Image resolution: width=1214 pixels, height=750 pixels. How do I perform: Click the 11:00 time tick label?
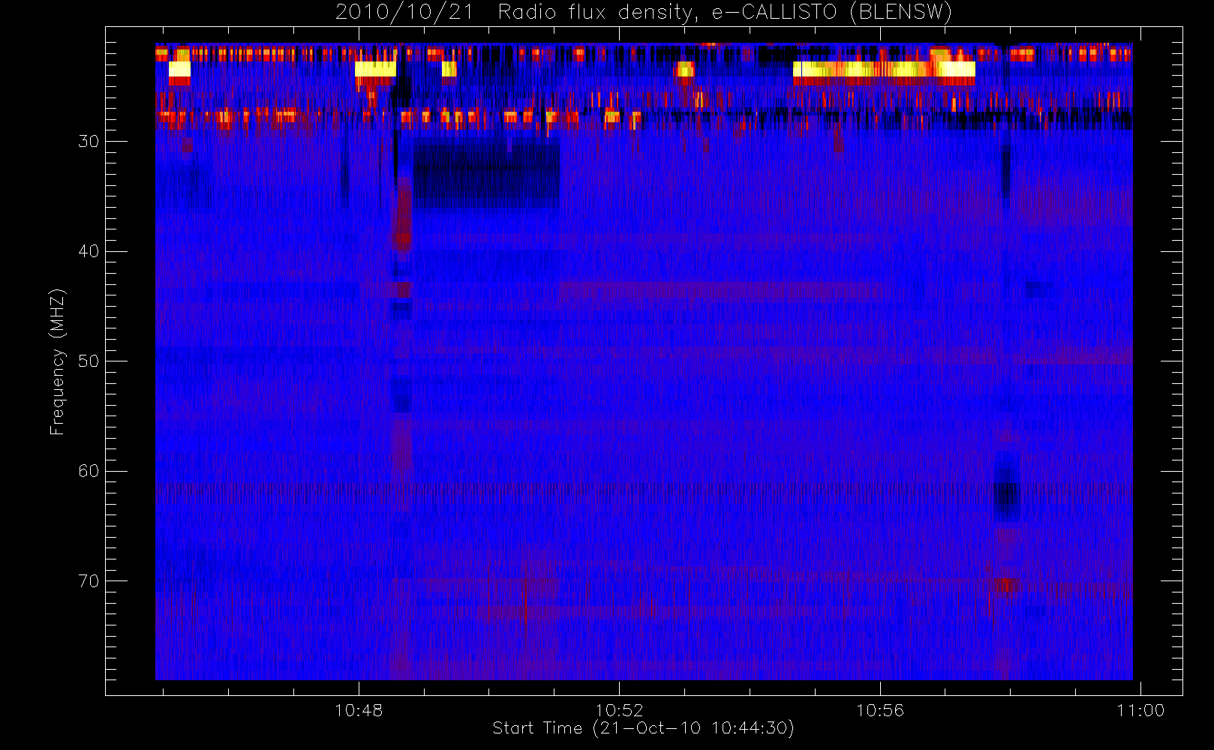click(x=1140, y=710)
